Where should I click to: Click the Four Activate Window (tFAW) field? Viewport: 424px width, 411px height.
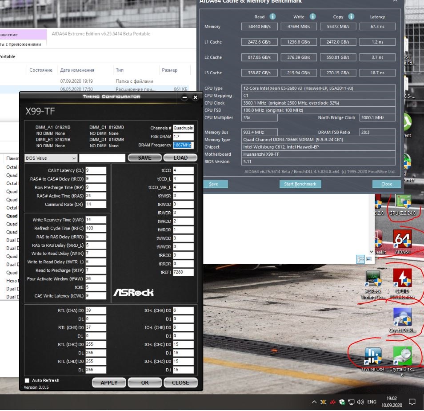pos(96,279)
